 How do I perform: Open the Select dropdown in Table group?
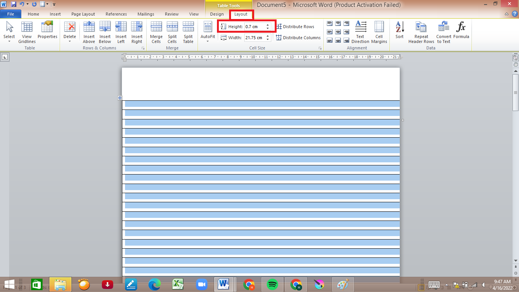(9, 33)
